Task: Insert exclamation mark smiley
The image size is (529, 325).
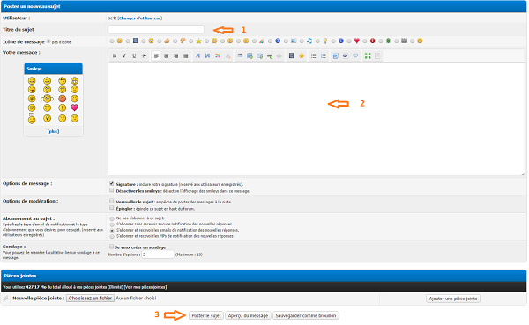Action: [x=62, y=107]
